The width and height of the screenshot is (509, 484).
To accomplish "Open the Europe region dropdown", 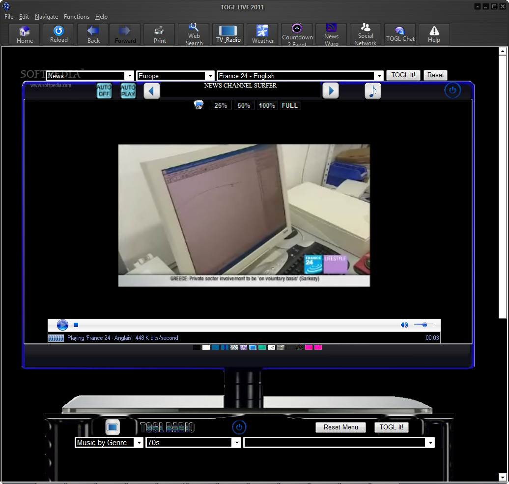I will (x=175, y=76).
